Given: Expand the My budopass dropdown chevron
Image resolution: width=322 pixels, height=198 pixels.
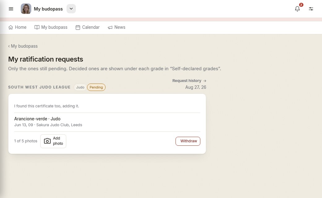Looking at the screenshot, I should point(71,9).
